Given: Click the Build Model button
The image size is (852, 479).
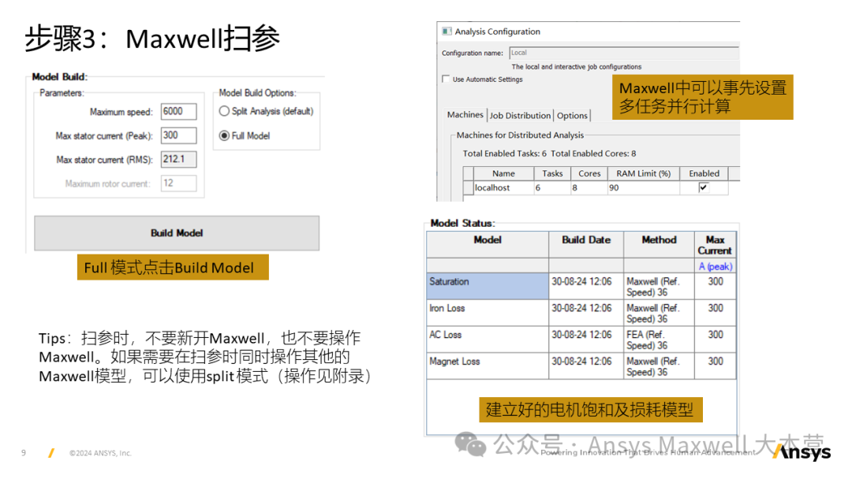Looking at the screenshot, I should pos(177,233).
